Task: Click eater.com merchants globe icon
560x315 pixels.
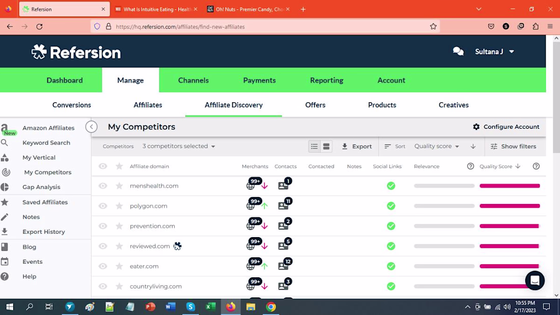Action: pyautogui.click(x=250, y=267)
